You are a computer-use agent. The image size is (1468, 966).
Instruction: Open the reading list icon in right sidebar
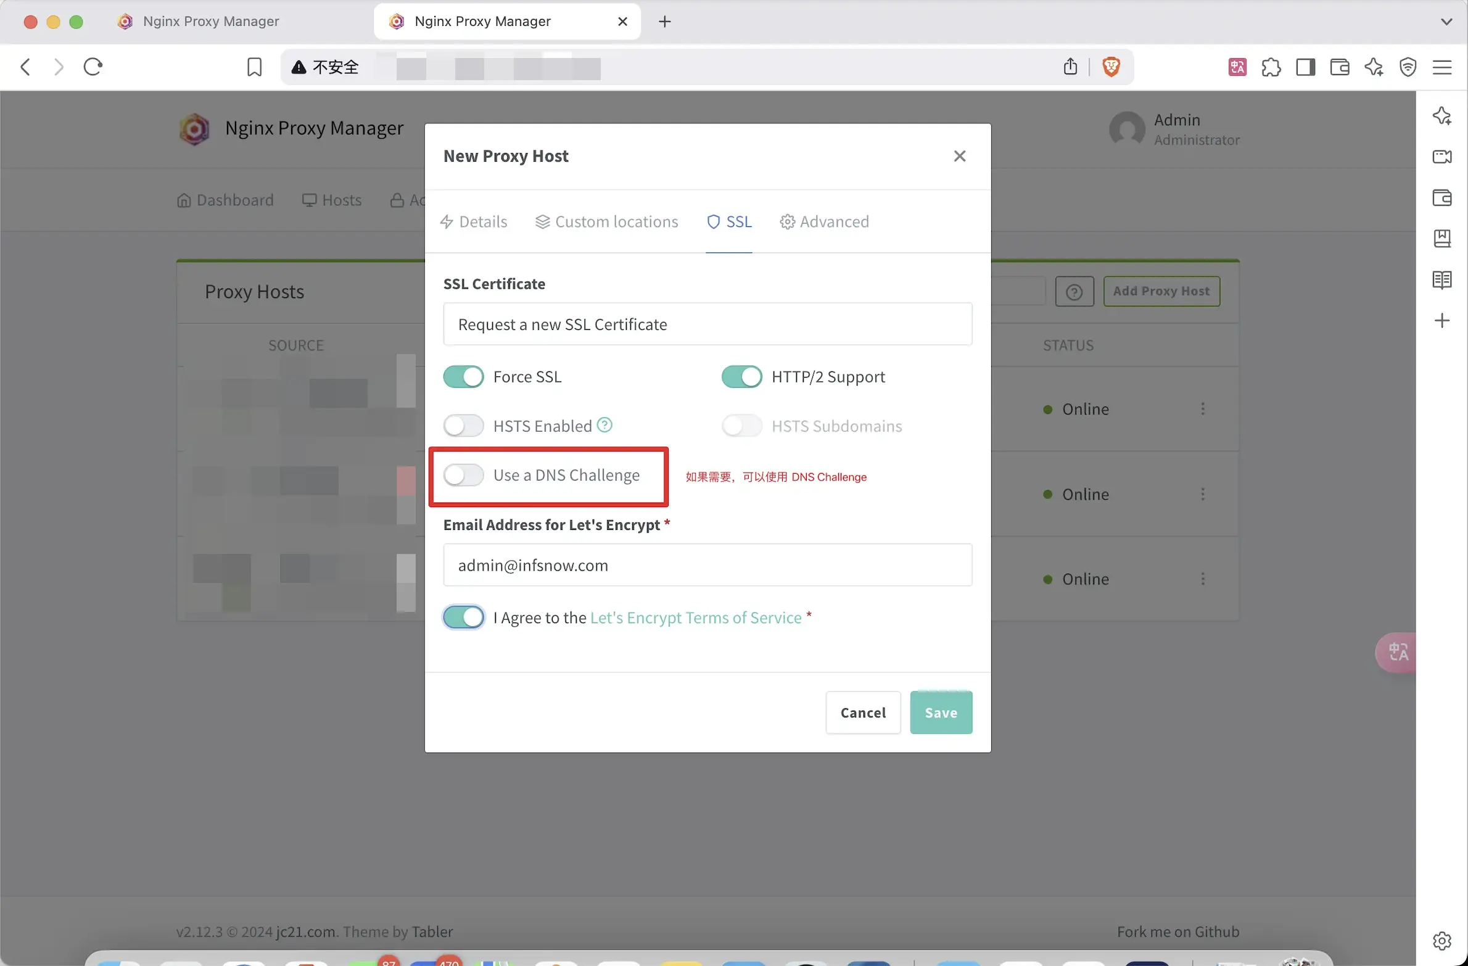click(x=1442, y=279)
